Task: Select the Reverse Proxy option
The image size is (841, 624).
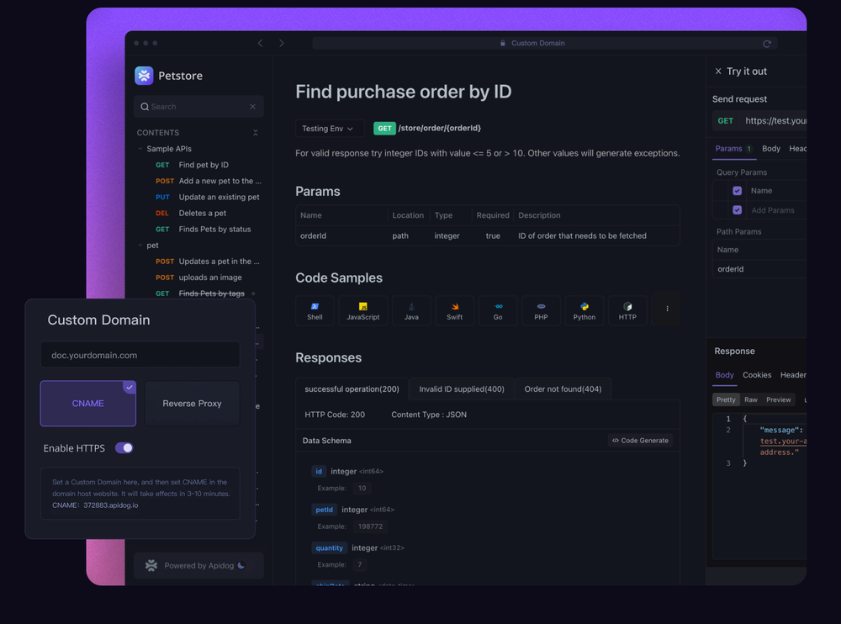Action: pyautogui.click(x=192, y=404)
